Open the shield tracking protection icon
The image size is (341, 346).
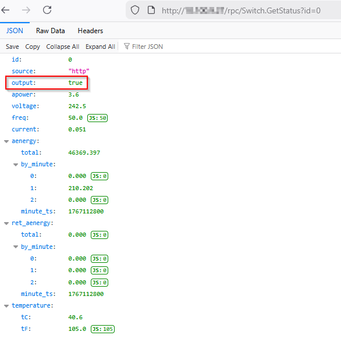pos(135,10)
